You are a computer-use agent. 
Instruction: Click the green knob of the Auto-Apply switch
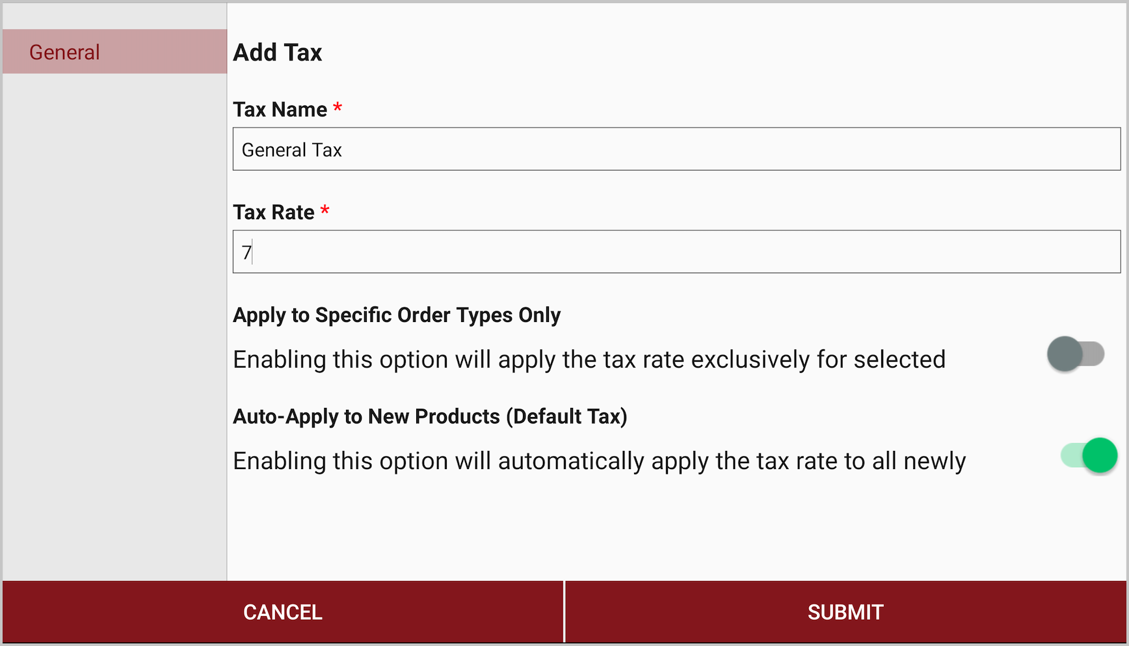[1100, 455]
